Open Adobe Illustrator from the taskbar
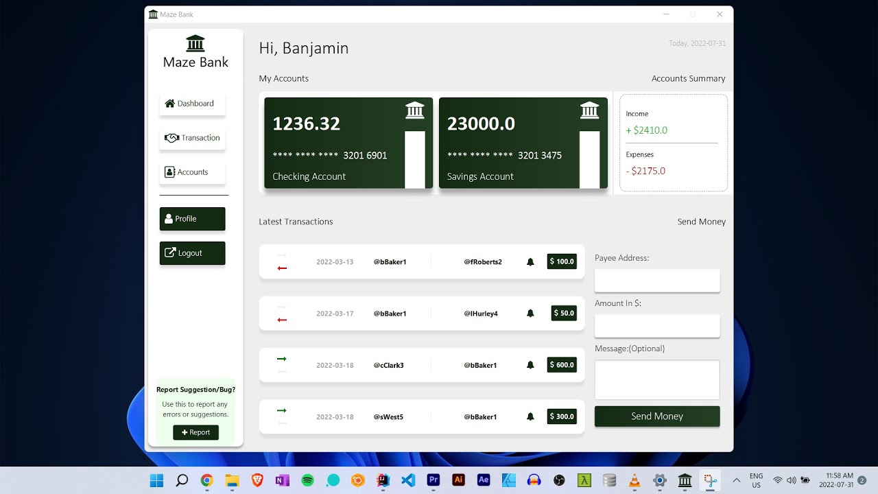This screenshot has height=494, width=878. tap(458, 480)
